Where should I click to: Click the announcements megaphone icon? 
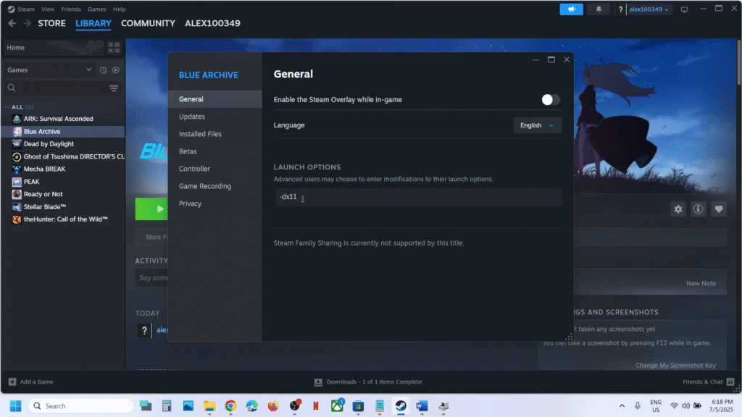click(x=571, y=9)
